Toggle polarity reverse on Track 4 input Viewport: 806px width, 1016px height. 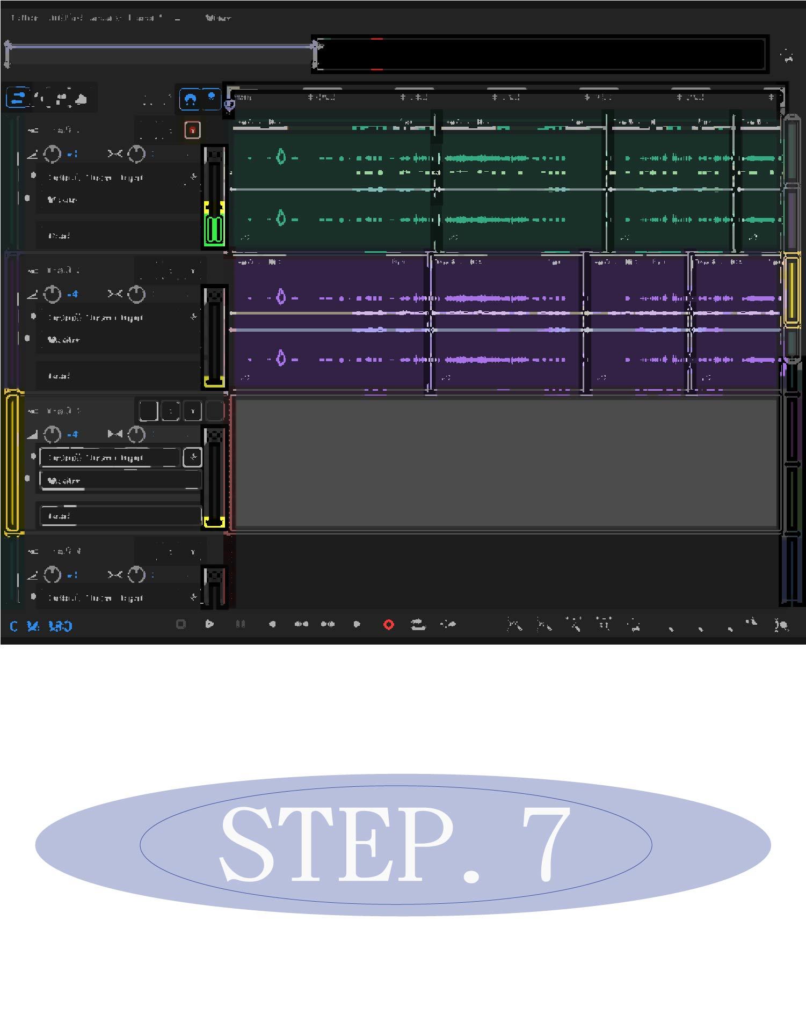pos(193,598)
